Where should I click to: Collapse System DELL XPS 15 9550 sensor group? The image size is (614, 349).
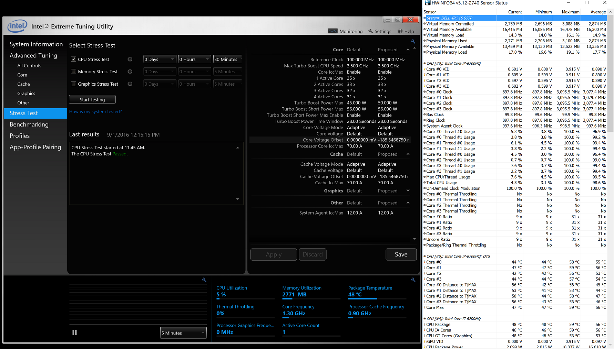(x=425, y=18)
